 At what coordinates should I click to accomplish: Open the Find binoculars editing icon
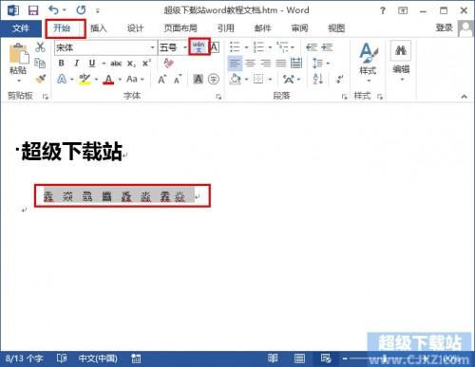tap(401, 50)
